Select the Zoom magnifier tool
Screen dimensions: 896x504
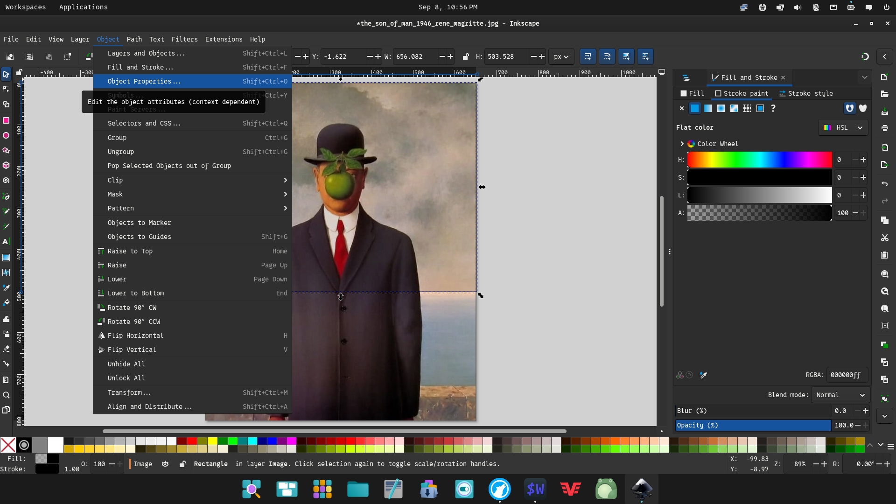point(6,395)
